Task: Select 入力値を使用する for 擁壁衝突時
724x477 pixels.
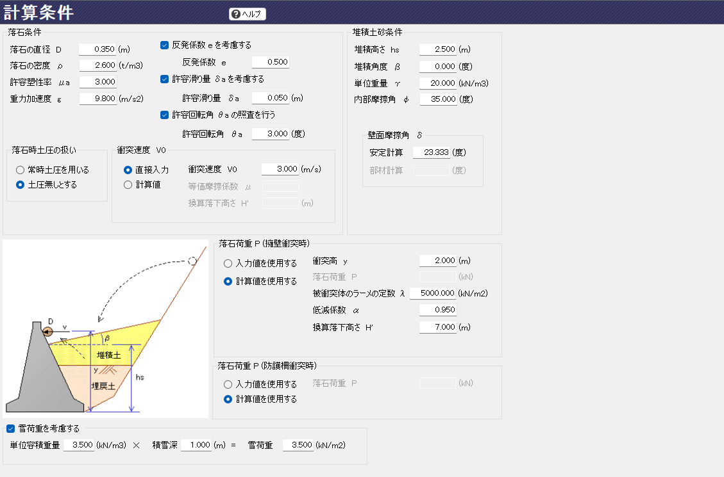Action: (228, 263)
